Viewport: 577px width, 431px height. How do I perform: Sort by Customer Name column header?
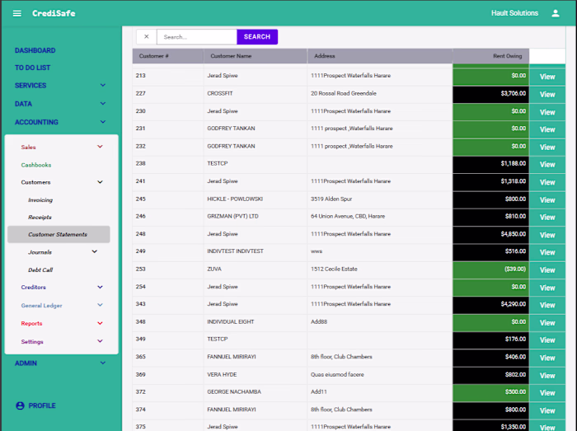point(256,56)
